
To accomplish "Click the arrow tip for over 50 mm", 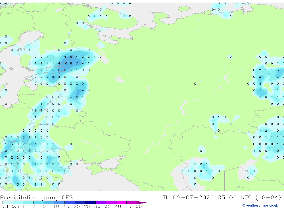I will [x=142, y=202].
